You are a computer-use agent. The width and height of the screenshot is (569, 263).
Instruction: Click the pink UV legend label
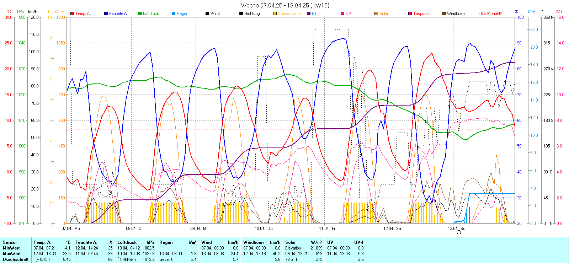point(349,14)
